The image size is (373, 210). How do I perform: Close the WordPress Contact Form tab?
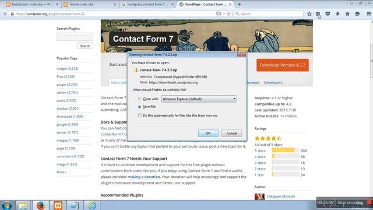(230, 4)
